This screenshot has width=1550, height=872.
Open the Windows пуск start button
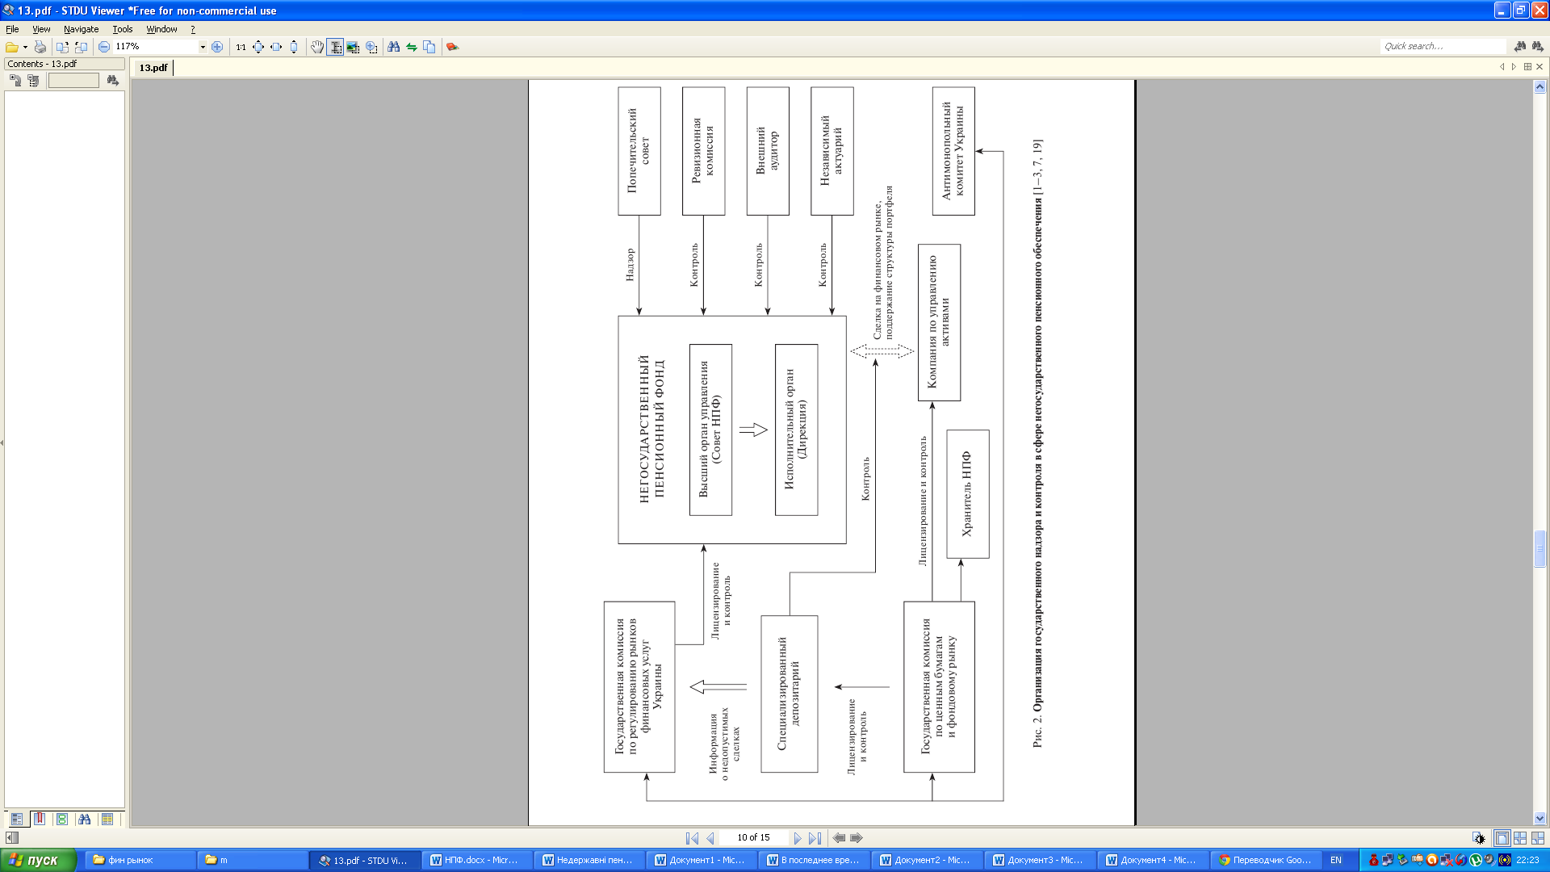pyautogui.click(x=38, y=860)
